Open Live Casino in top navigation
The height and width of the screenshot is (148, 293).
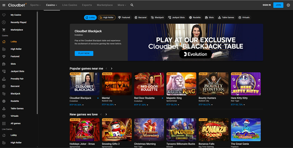tap(70, 5)
